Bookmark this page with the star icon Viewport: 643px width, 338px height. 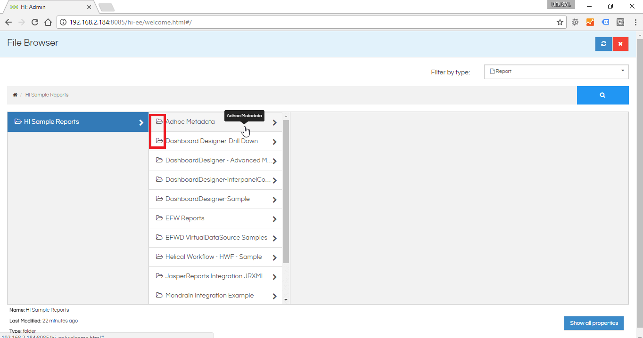point(560,22)
